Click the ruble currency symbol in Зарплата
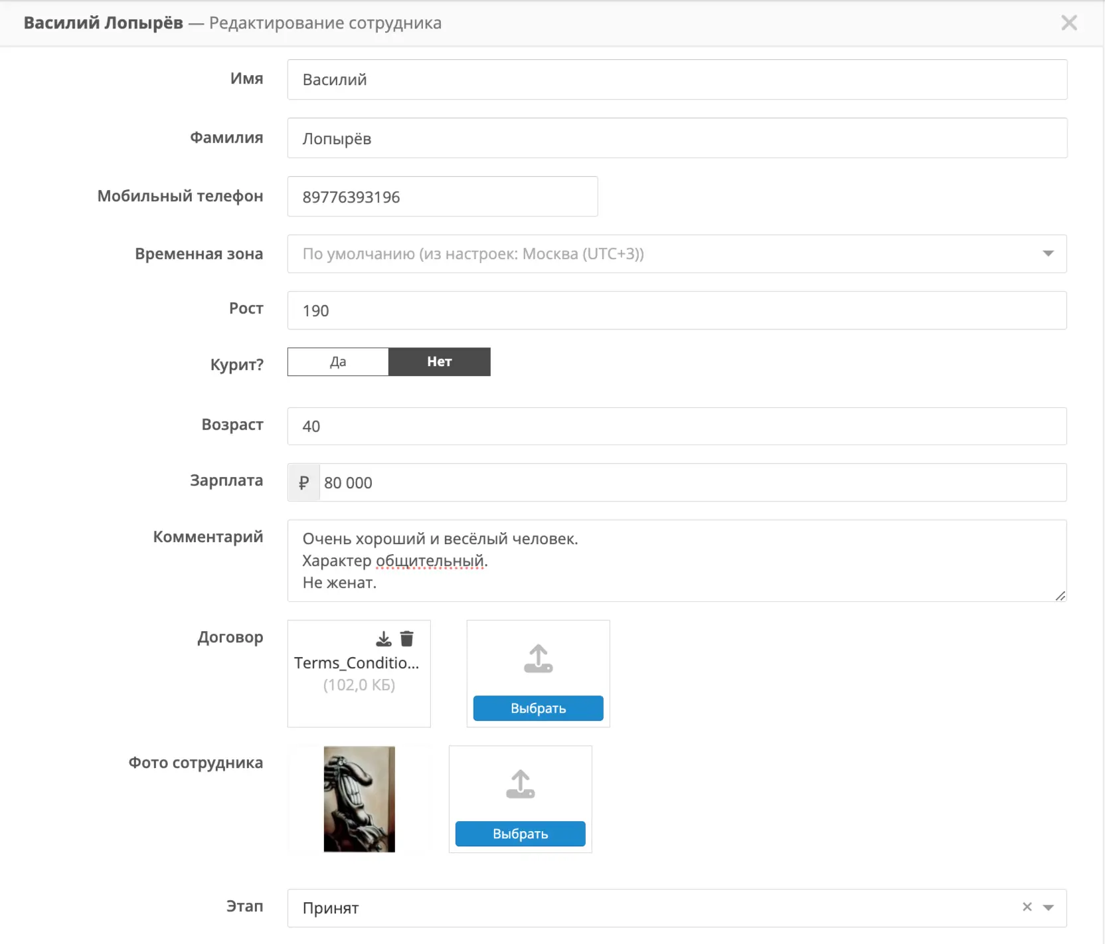1105x944 pixels. click(304, 483)
